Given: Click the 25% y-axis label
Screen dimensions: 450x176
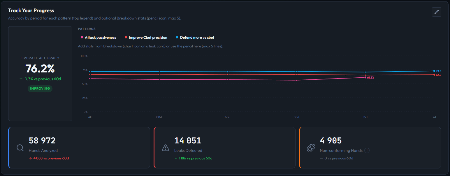Looking at the screenshot, I should [85, 98].
